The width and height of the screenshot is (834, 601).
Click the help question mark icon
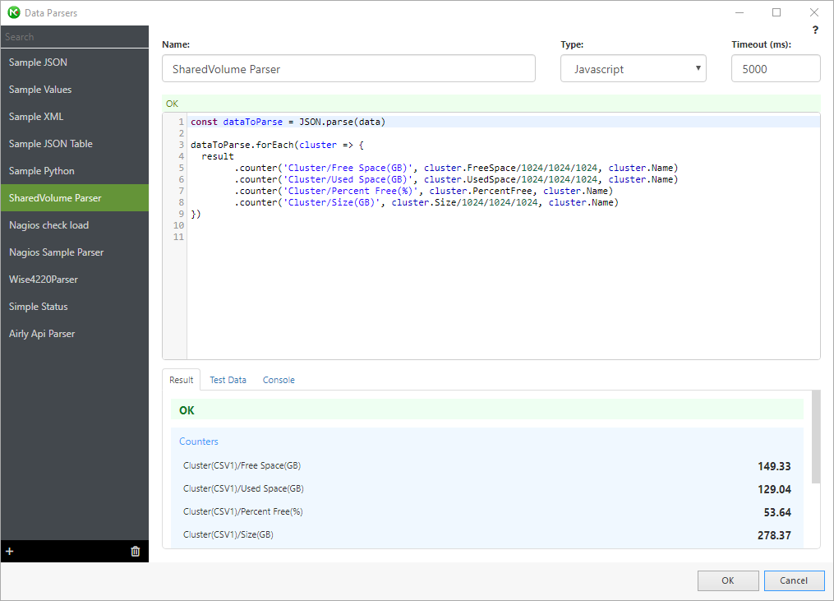coord(814,30)
